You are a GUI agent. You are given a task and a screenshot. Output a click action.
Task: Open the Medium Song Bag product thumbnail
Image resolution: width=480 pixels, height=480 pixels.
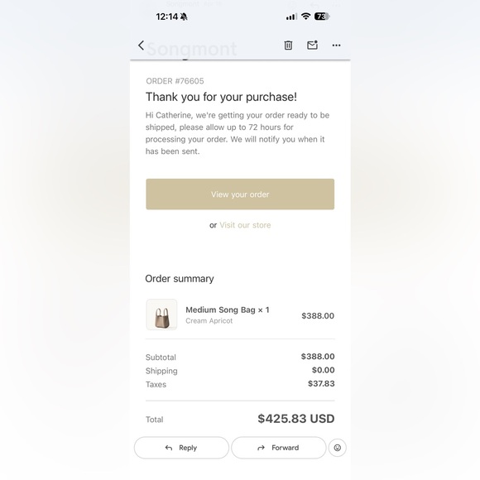pos(161,314)
